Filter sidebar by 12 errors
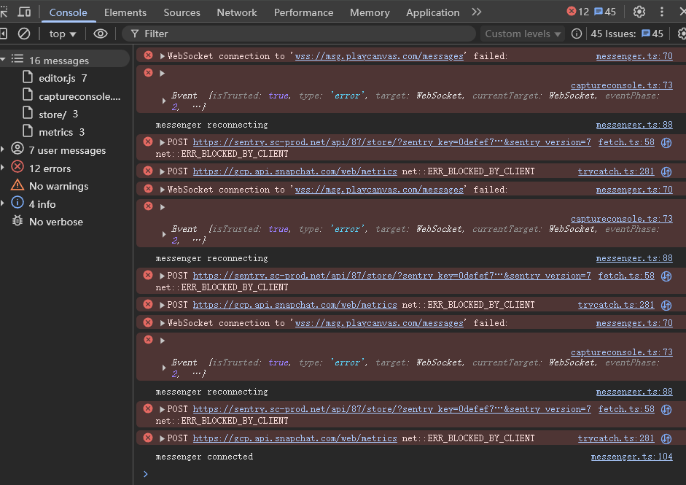Viewport: 686px width, 485px height. pyautogui.click(x=50, y=168)
